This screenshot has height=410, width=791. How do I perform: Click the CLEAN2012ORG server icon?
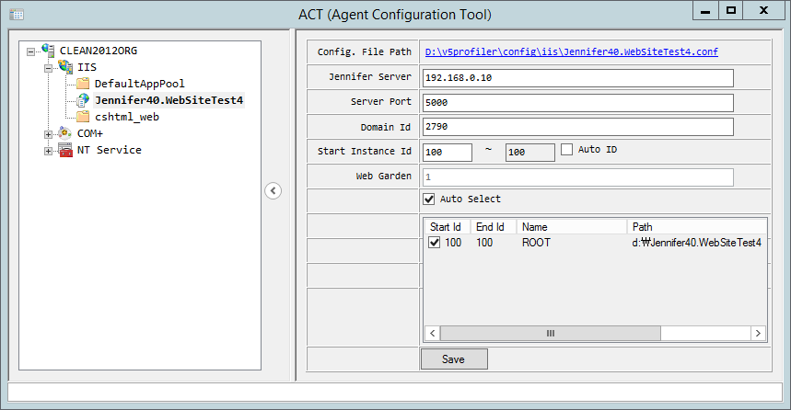point(49,51)
